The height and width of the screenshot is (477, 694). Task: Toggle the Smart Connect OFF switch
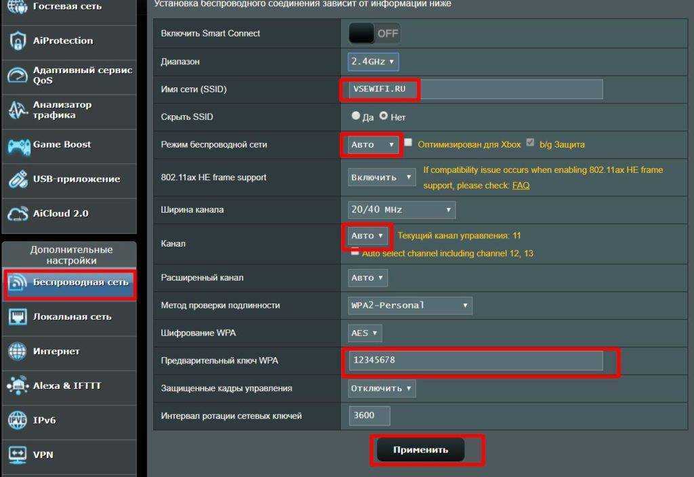coord(374,33)
